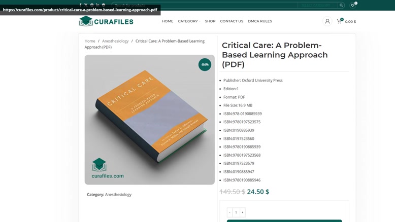
Task: Expand the Category menu
Action: pos(189,21)
